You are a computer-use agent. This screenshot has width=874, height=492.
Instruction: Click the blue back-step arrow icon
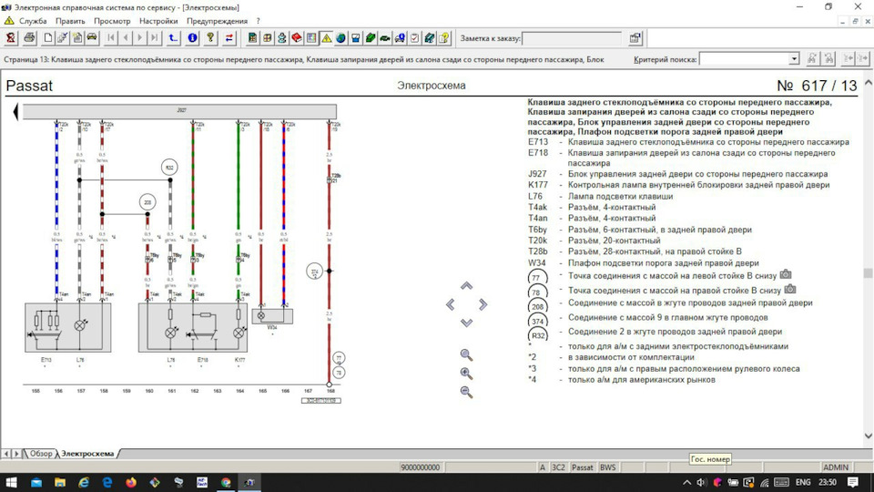pyautogui.click(x=173, y=38)
